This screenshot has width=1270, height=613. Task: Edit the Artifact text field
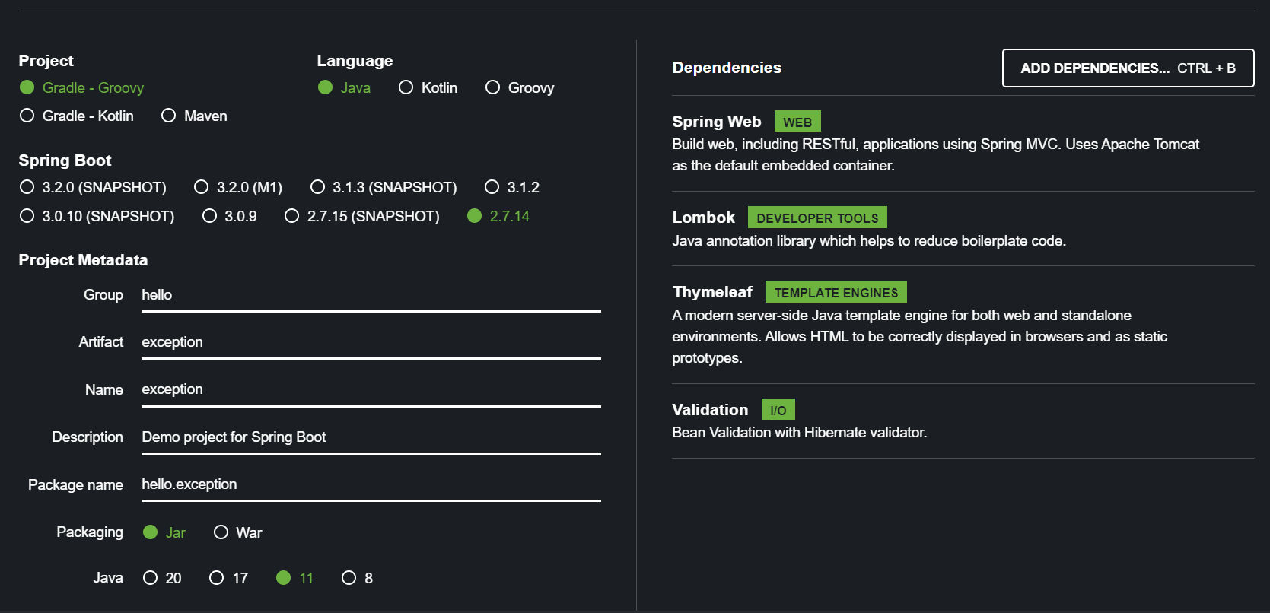point(371,342)
